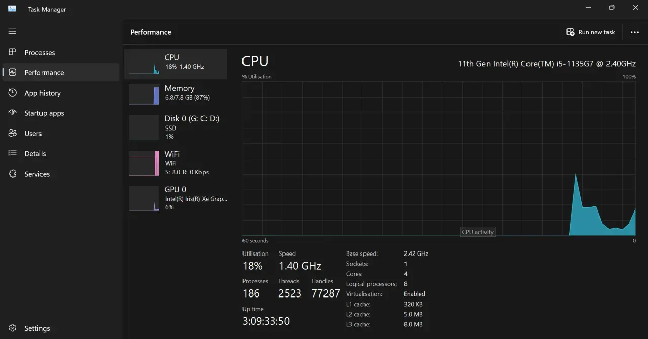This screenshot has height=339, width=648.
Task: Select Disk 0 (G: C: D:) entry
Action: coord(175,128)
